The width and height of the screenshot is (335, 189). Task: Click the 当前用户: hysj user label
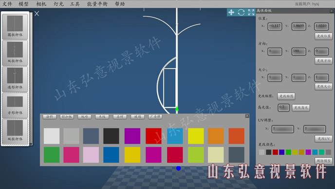tap(307, 4)
